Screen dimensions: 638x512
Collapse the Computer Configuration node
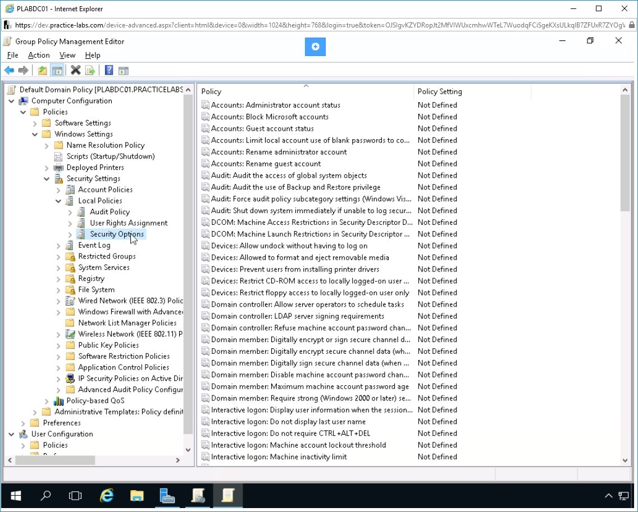[11, 101]
